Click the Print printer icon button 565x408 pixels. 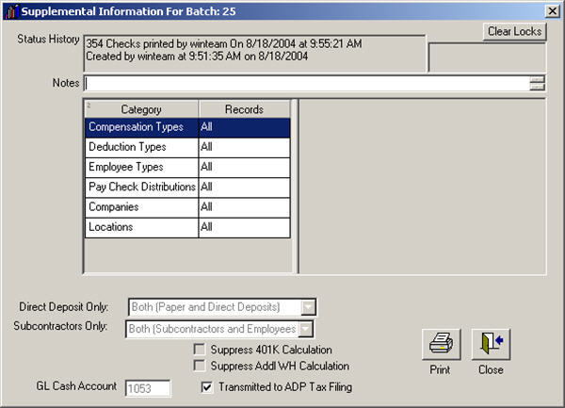[441, 344]
